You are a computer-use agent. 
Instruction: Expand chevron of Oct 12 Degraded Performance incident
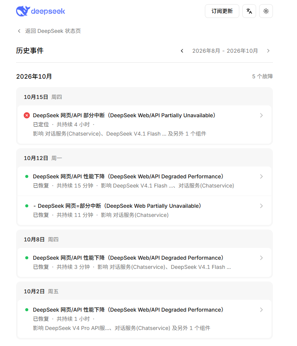click(261, 176)
